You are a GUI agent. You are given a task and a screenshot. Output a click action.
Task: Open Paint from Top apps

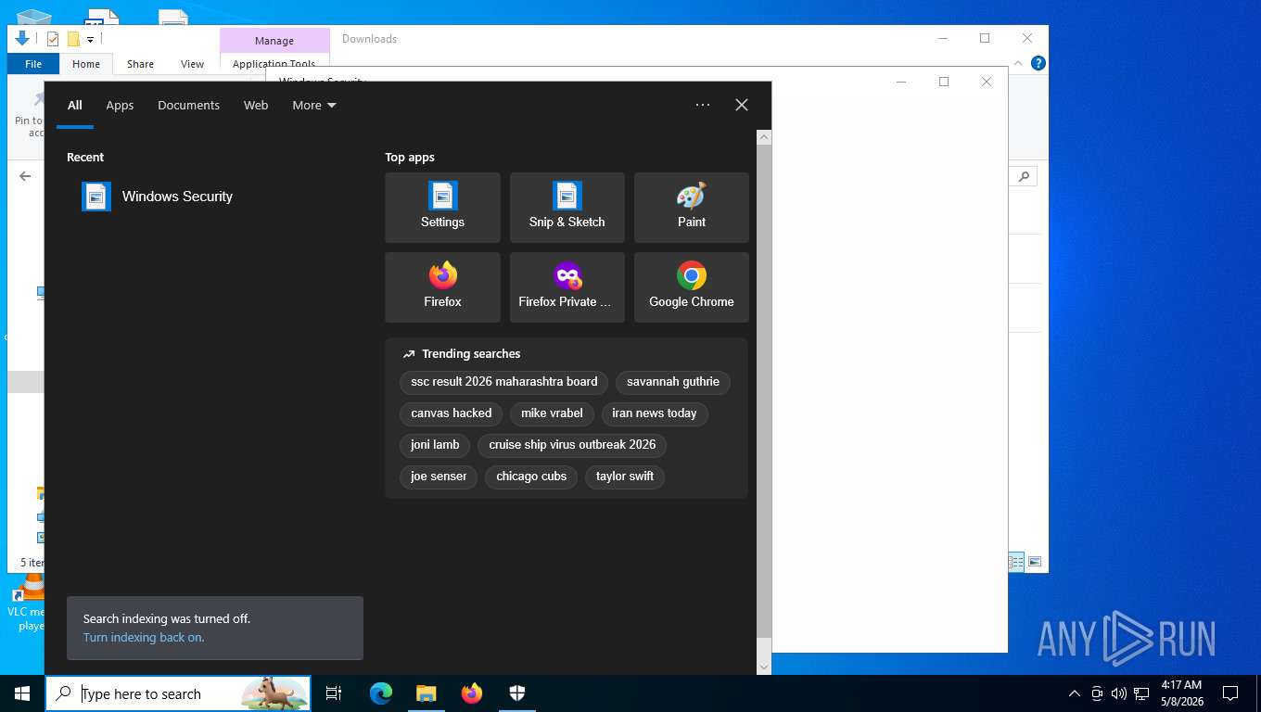coord(691,208)
